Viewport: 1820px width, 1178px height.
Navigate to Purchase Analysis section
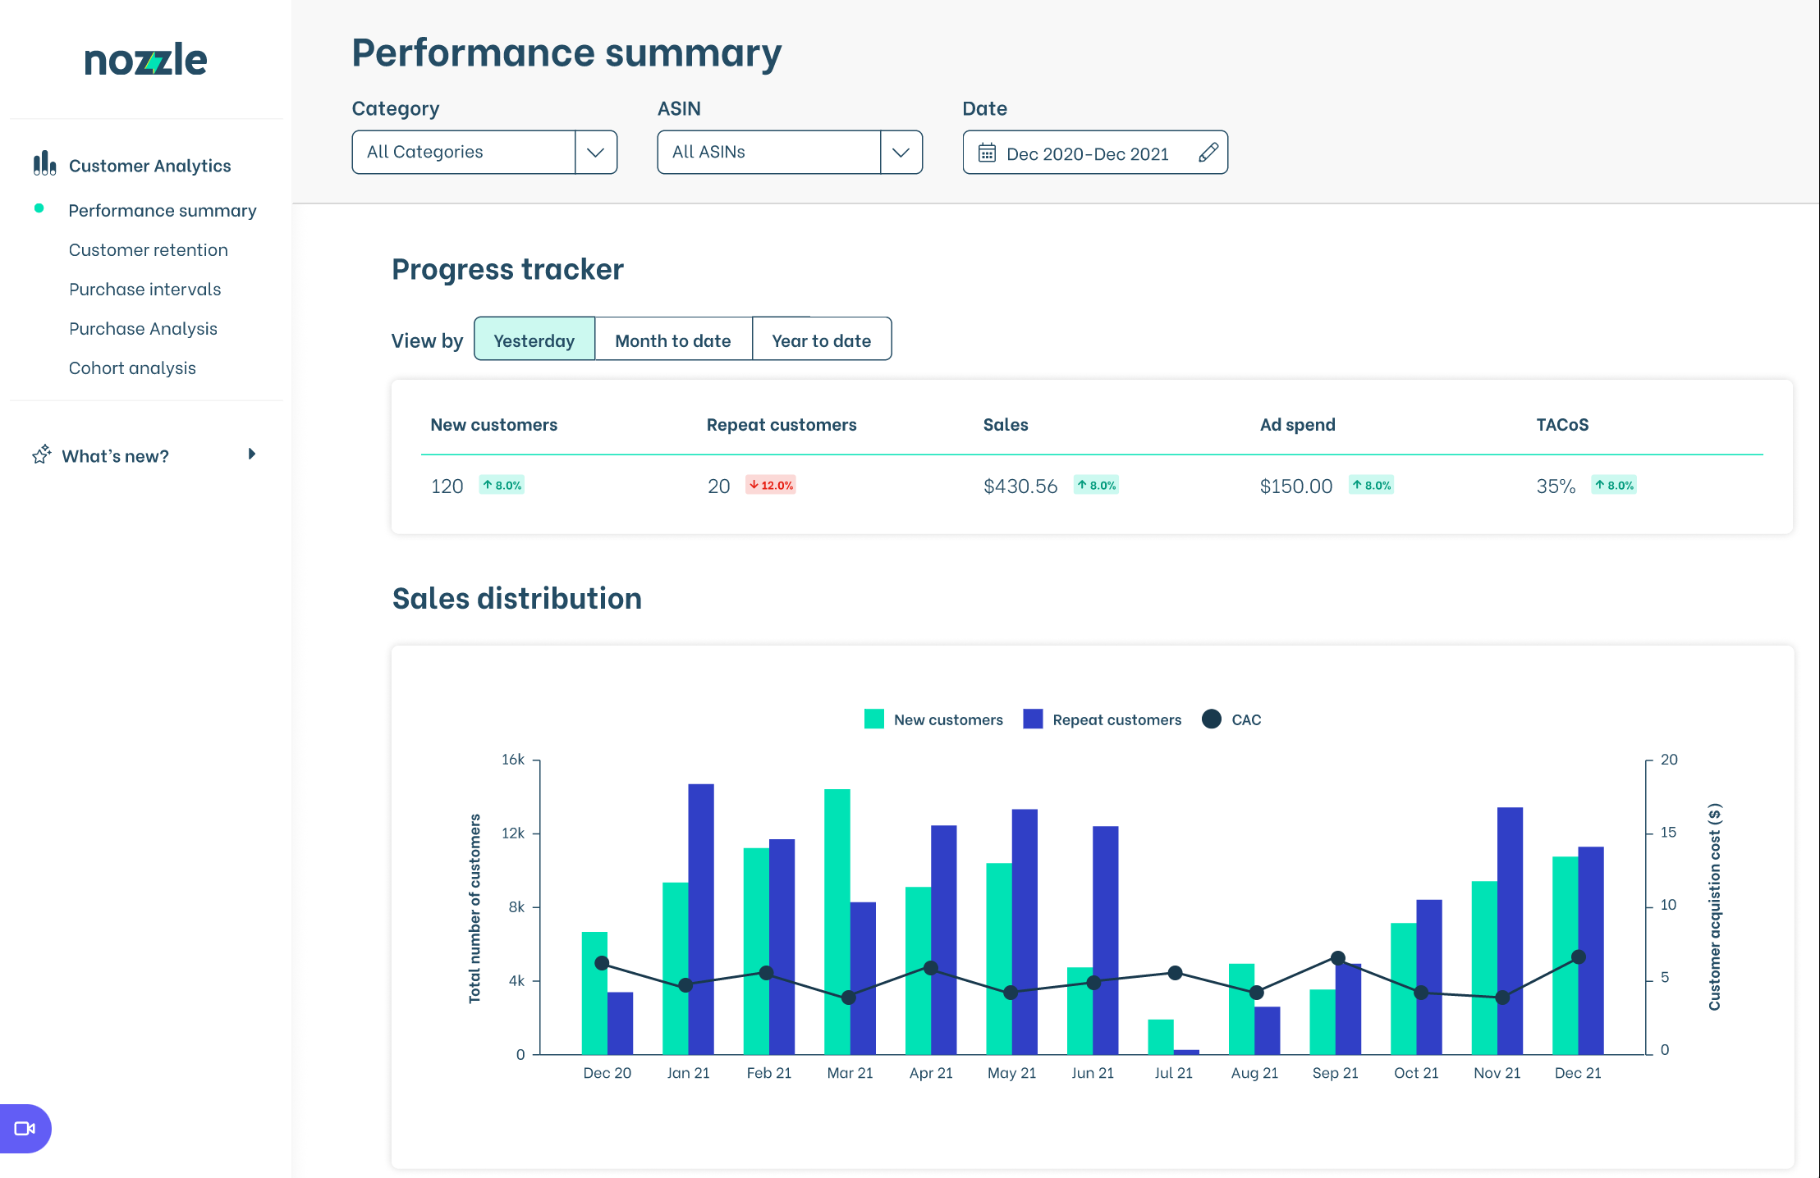(142, 327)
